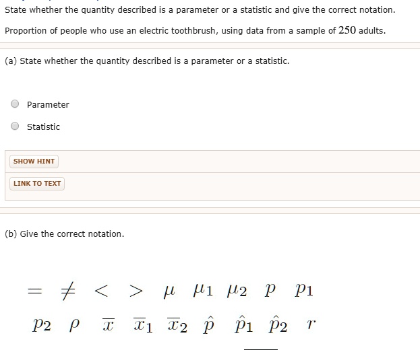The height and width of the screenshot is (350, 420).
Task: Insert the plain p symbol
Action: click(x=271, y=291)
